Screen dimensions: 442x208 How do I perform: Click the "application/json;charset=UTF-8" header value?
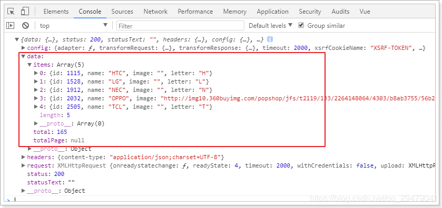[165, 157]
